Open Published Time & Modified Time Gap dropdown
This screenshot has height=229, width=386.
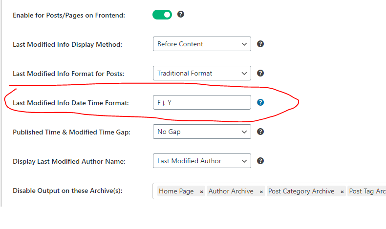point(202,132)
